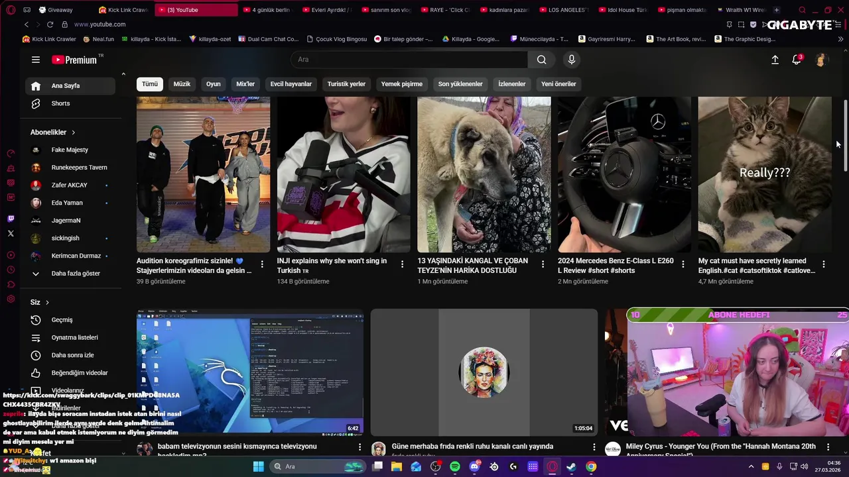The image size is (849, 477).
Task: Open Zafer AKCAY channel subscription
Action: [70, 185]
